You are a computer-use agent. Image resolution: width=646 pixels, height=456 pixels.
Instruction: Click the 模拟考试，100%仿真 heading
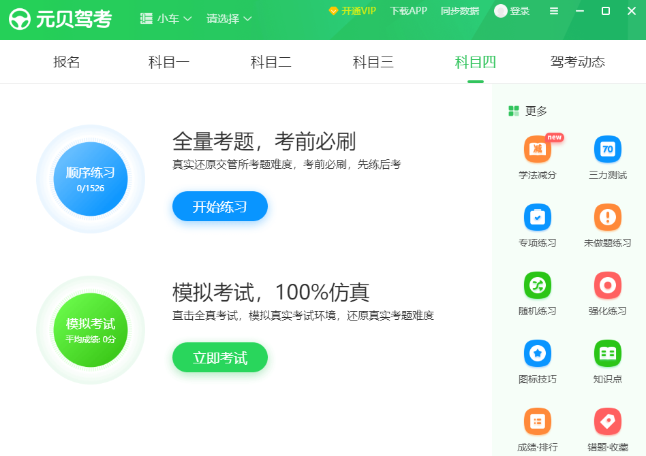pos(271,293)
